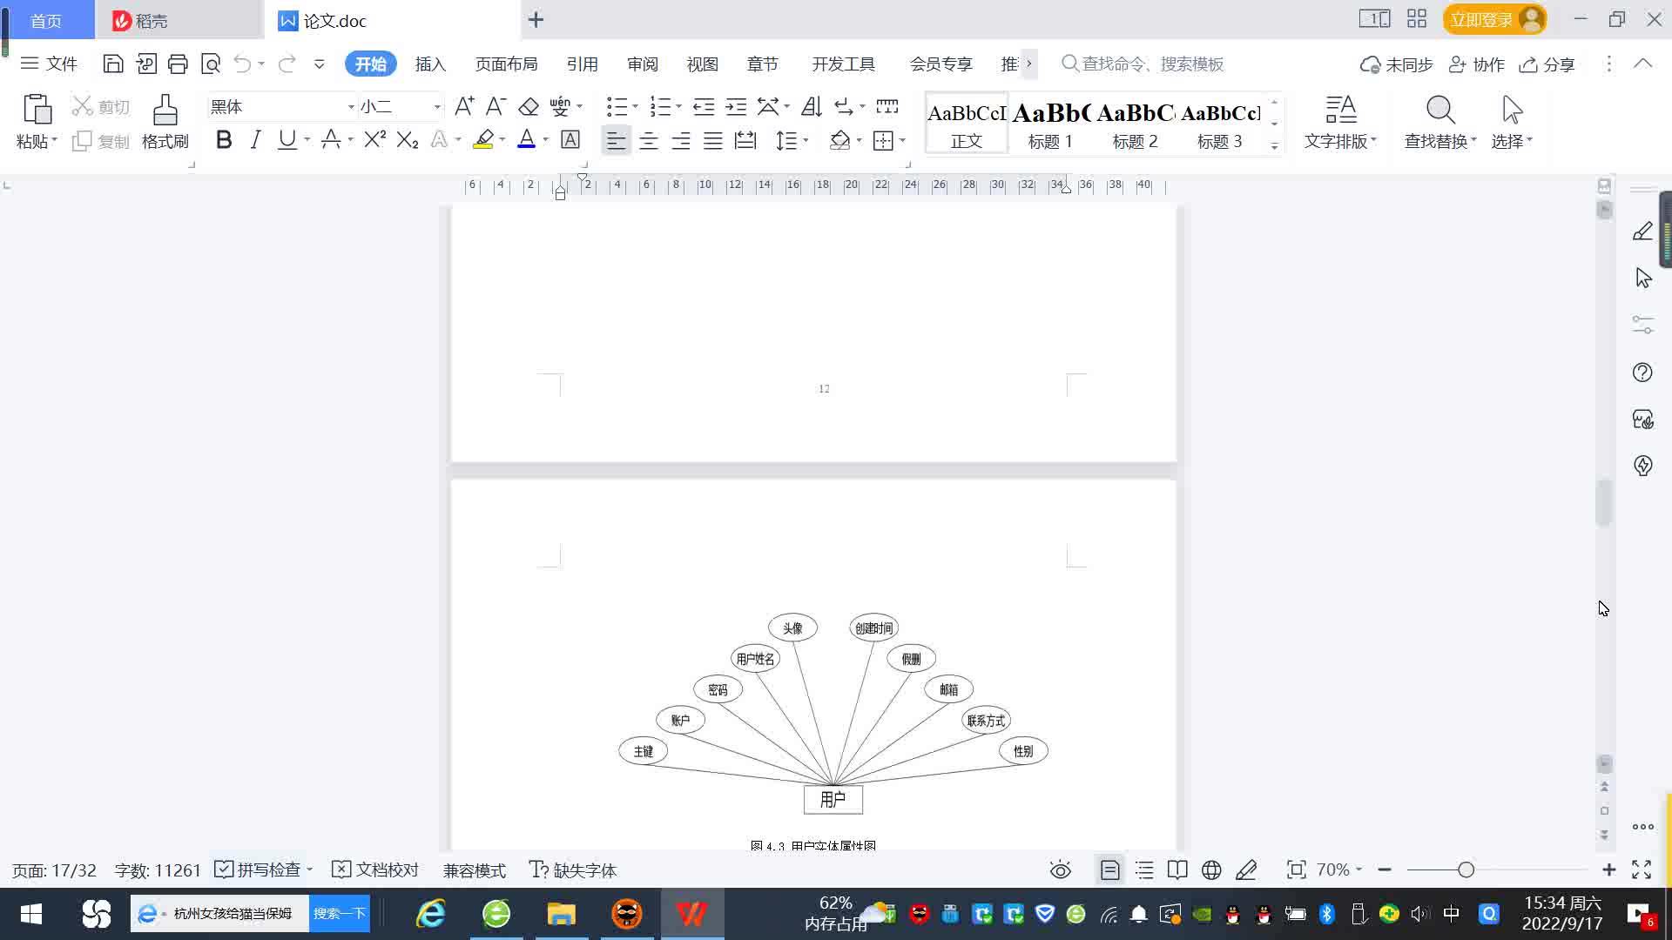Click the print icon in quick toolbar
This screenshot has height=940, width=1672.
178,64
